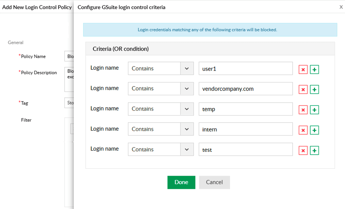Add a row after user1 criteria
This screenshot has width=345, height=209.
[x=314, y=69]
